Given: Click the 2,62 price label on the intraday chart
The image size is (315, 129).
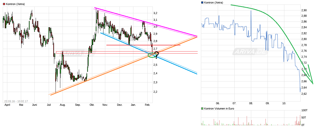Looking at the screenshot, I should point(304,94).
